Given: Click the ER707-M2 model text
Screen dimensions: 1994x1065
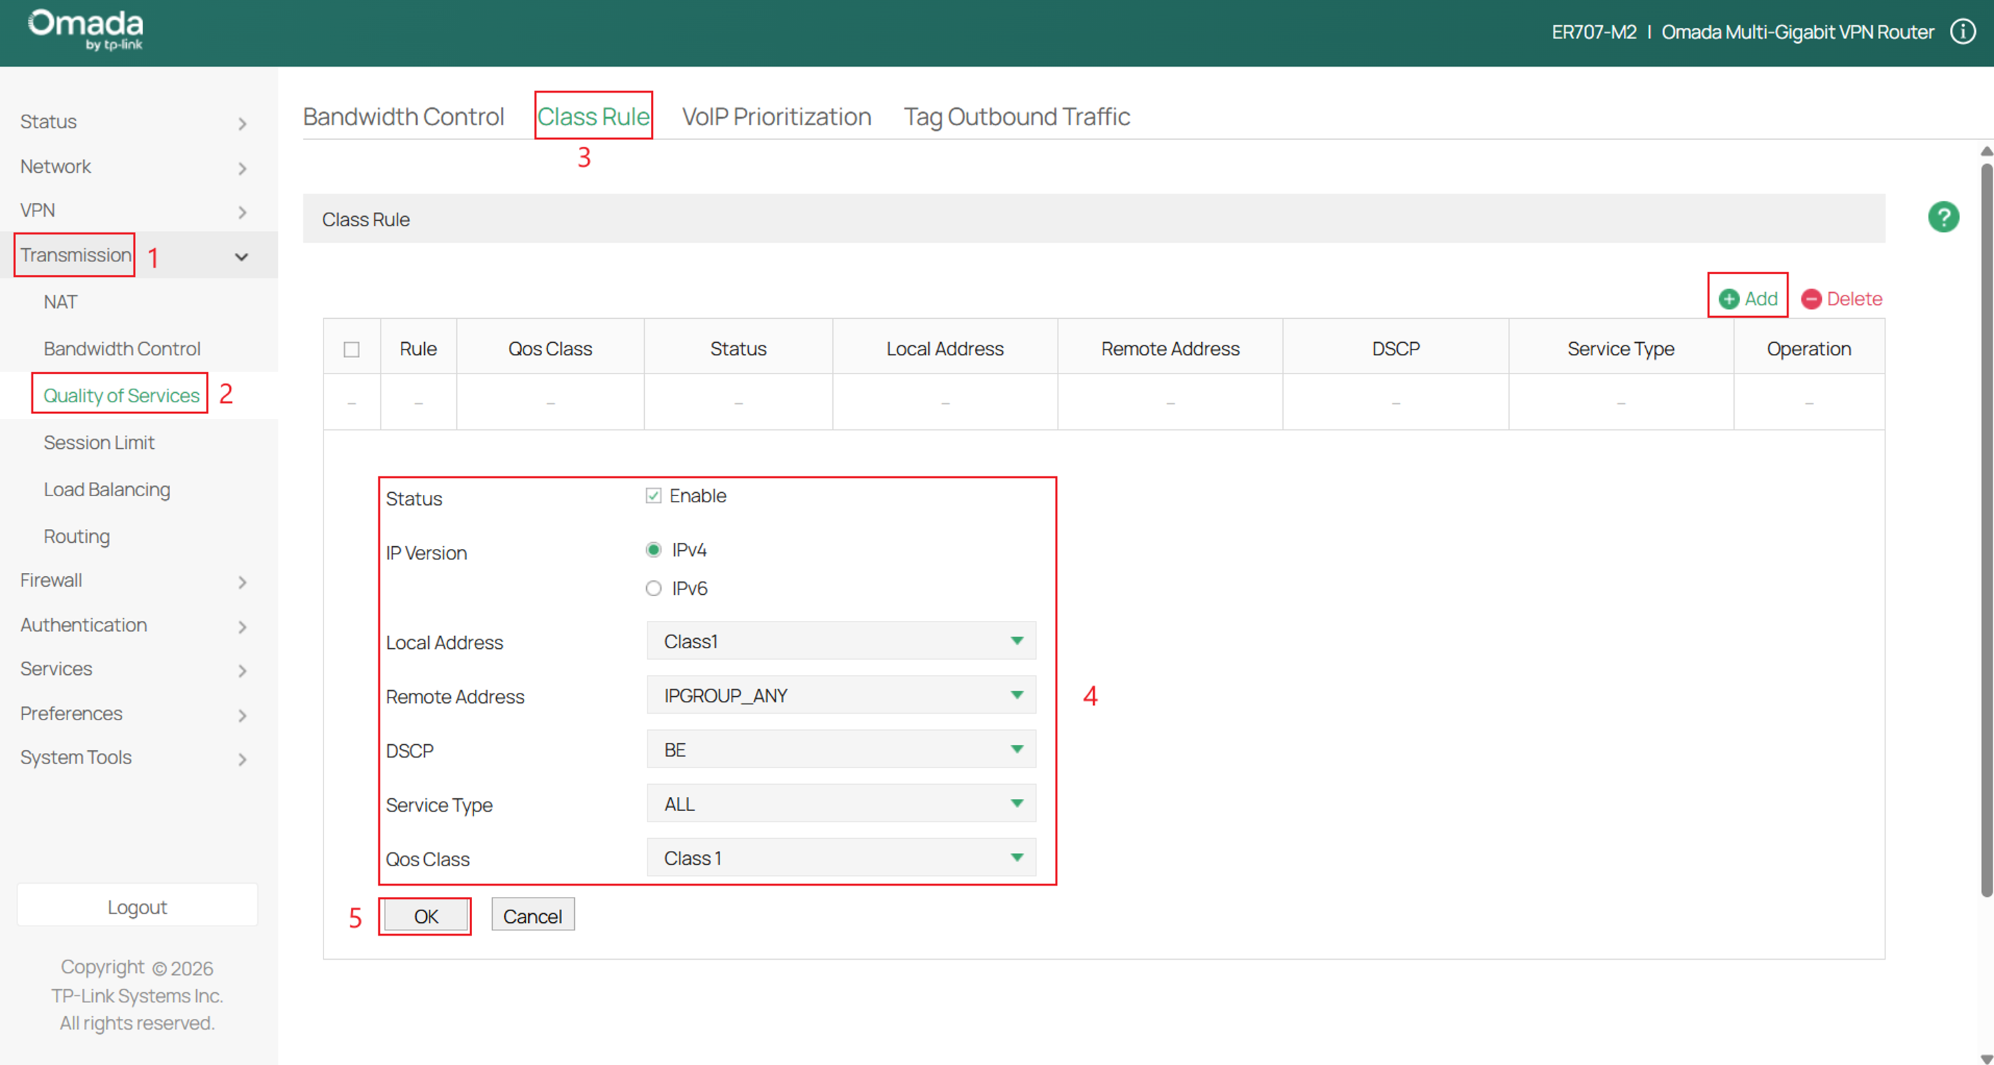Looking at the screenshot, I should [1594, 32].
